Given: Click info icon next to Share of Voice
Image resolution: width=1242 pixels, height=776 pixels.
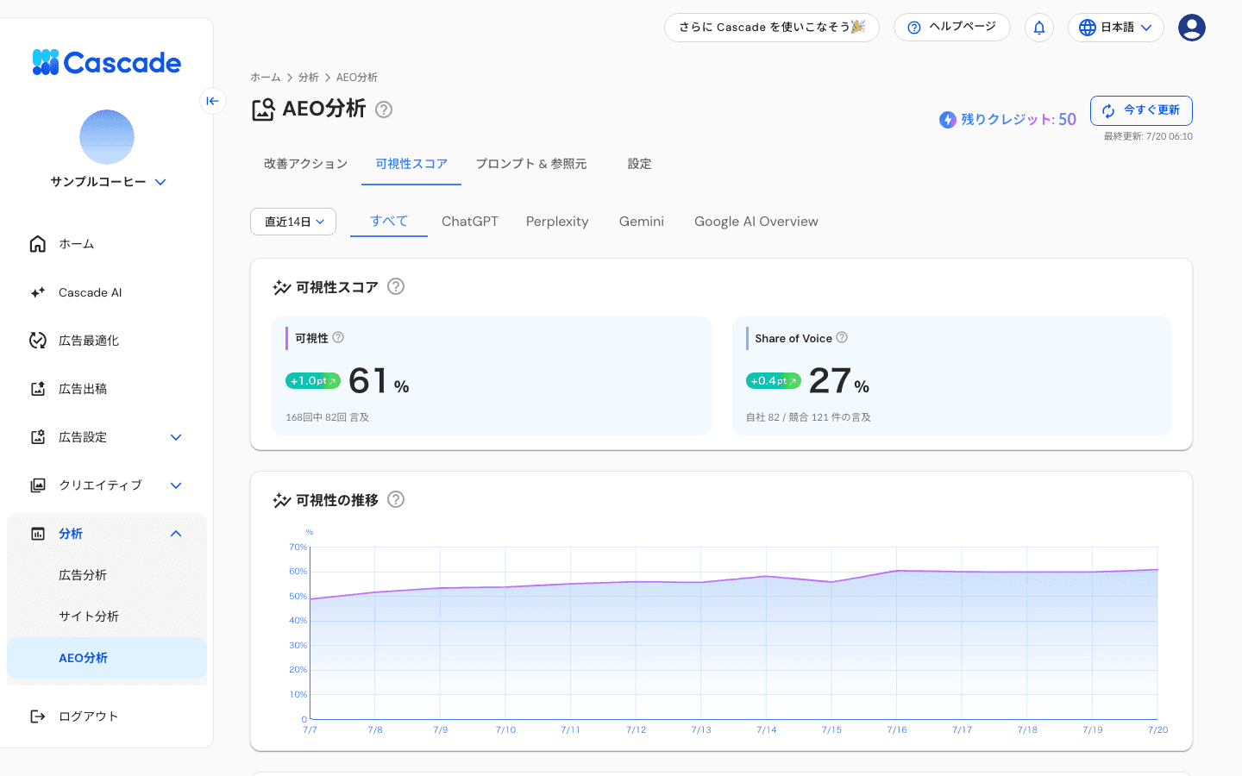Looking at the screenshot, I should [x=842, y=337].
